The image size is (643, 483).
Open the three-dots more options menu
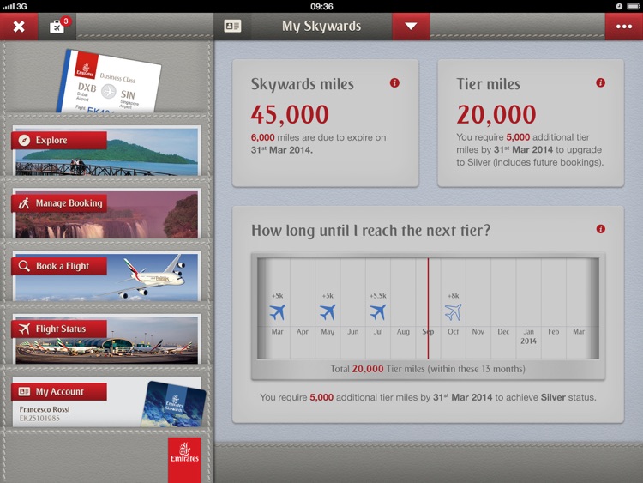pyautogui.click(x=624, y=27)
